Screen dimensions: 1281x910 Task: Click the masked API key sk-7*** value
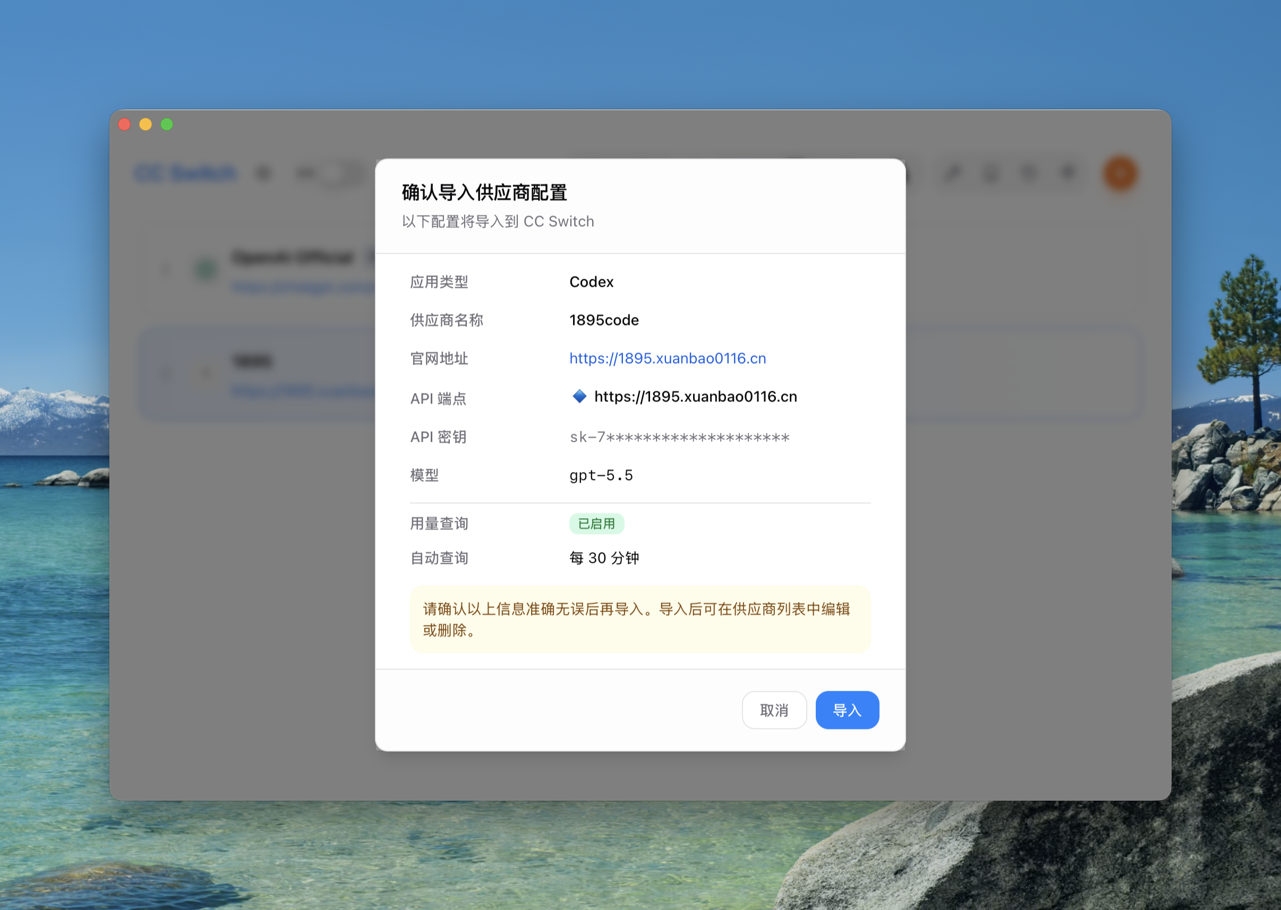pyautogui.click(x=679, y=437)
